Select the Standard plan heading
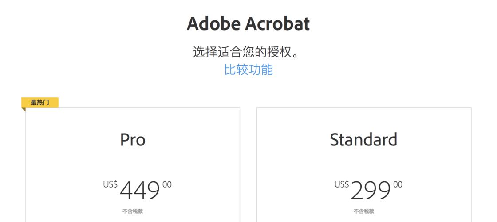The height and width of the screenshot is (222, 497). coord(363,140)
